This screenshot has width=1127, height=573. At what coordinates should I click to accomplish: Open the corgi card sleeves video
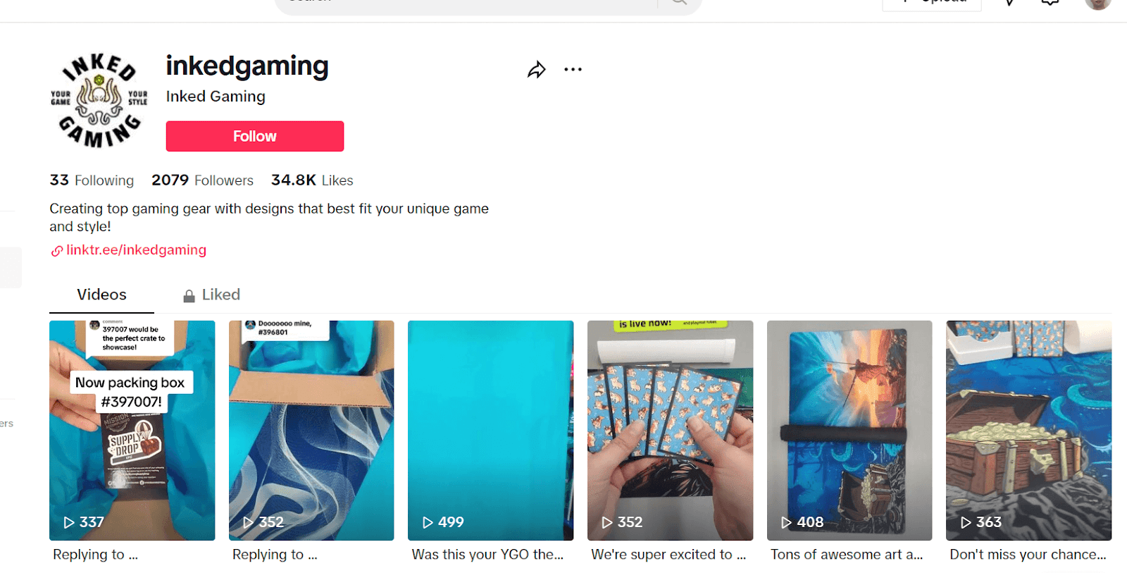tap(670, 431)
